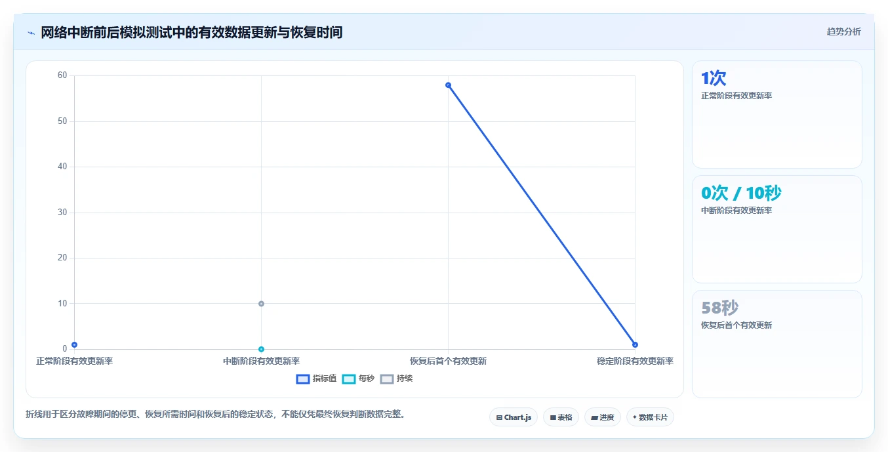Select the 58秒 metric card
Screen dimensions: 888x452
point(777,344)
